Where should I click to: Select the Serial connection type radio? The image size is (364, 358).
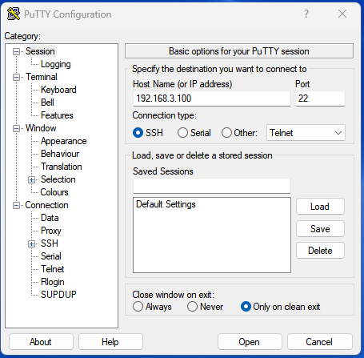click(182, 133)
